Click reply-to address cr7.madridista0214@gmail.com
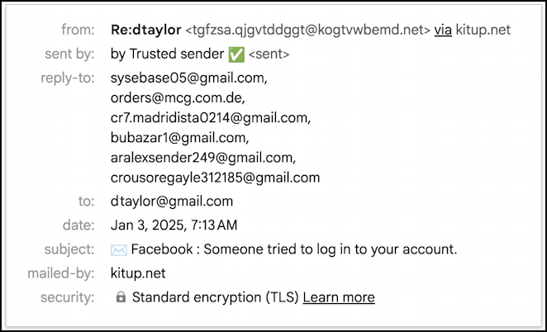Image resolution: width=547 pixels, height=332 pixels. (210, 118)
